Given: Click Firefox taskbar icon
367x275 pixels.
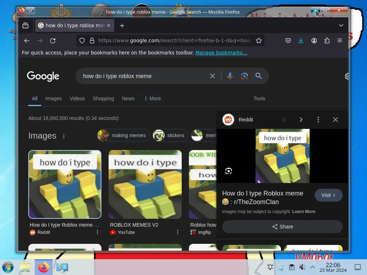Looking at the screenshot, I should click(44, 267).
